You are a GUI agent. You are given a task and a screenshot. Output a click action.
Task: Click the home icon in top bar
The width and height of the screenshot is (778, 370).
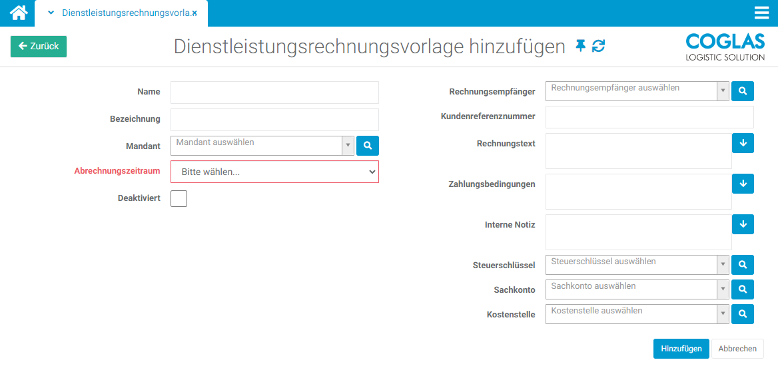point(18,13)
